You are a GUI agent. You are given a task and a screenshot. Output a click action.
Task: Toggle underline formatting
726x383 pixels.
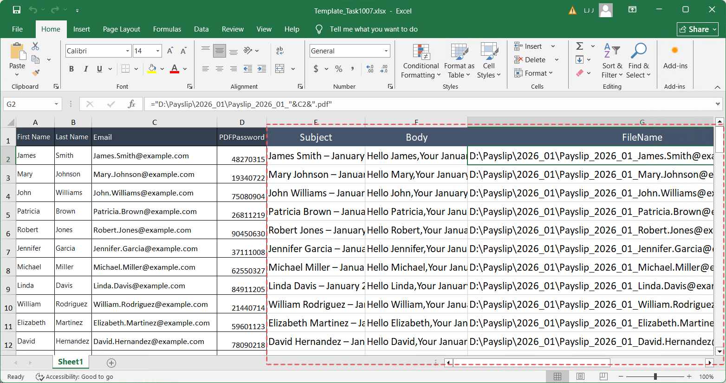pos(98,68)
